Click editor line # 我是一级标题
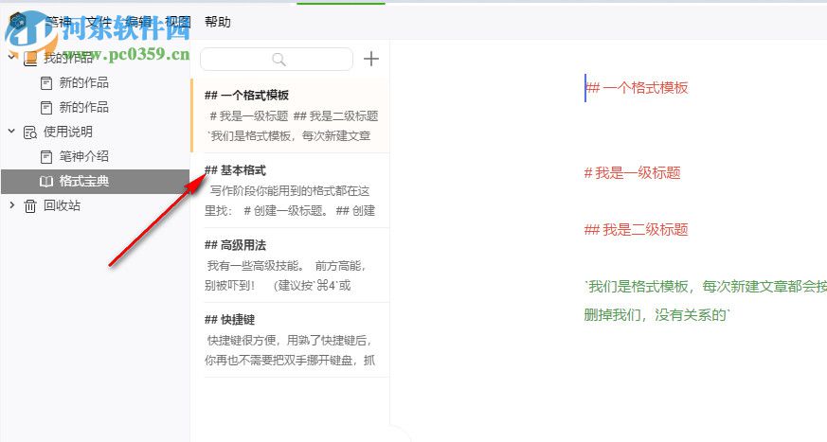This screenshot has height=442, width=827. (x=633, y=173)
